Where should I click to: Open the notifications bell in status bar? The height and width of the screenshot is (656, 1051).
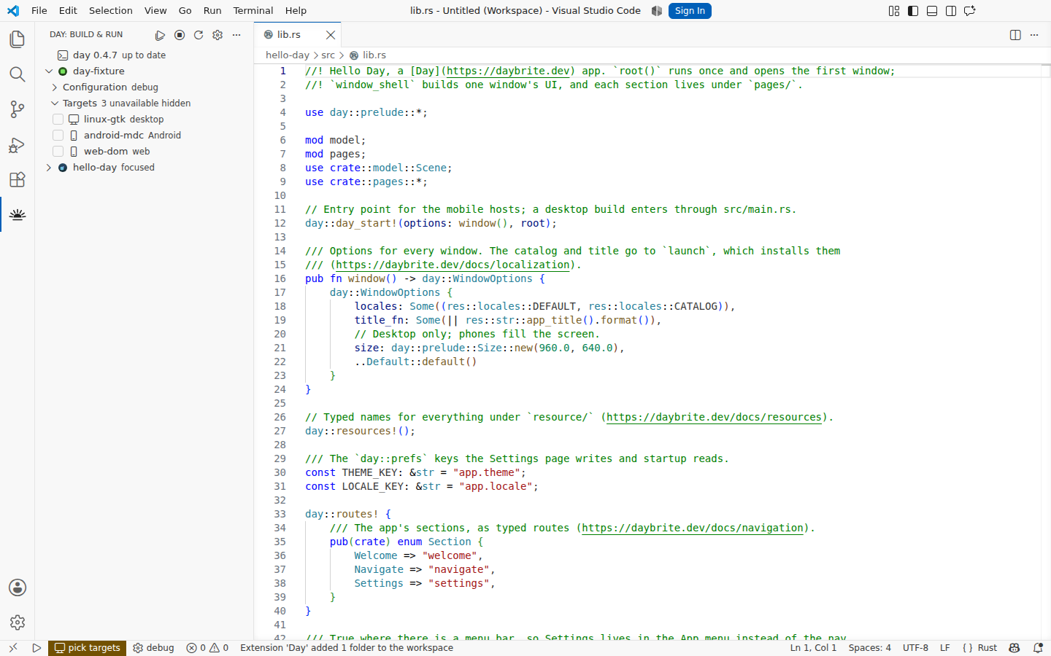coord(1038,648)
